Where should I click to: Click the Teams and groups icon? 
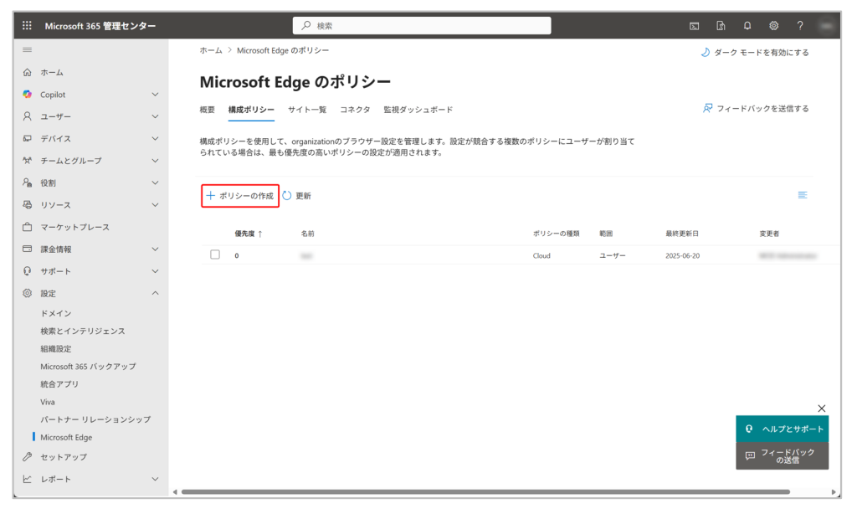(28, 161)
